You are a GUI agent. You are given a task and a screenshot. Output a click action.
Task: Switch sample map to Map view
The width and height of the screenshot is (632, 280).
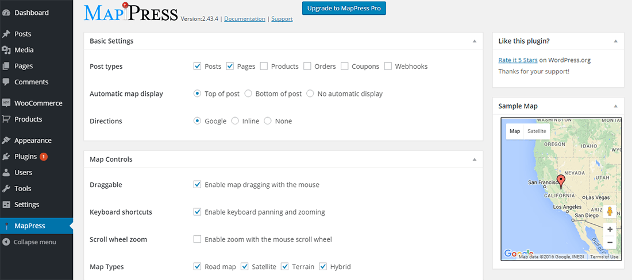coord(515,131)
